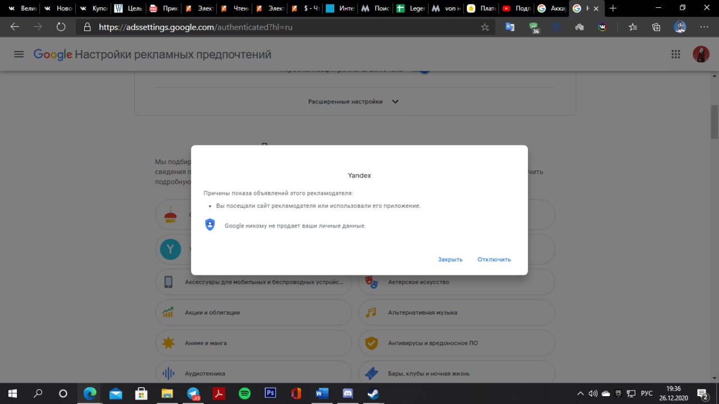The width and height of the screenshot is (719, 404).
Task: Expand Расширенные настройки with the chevron
Action: point(395,102)
